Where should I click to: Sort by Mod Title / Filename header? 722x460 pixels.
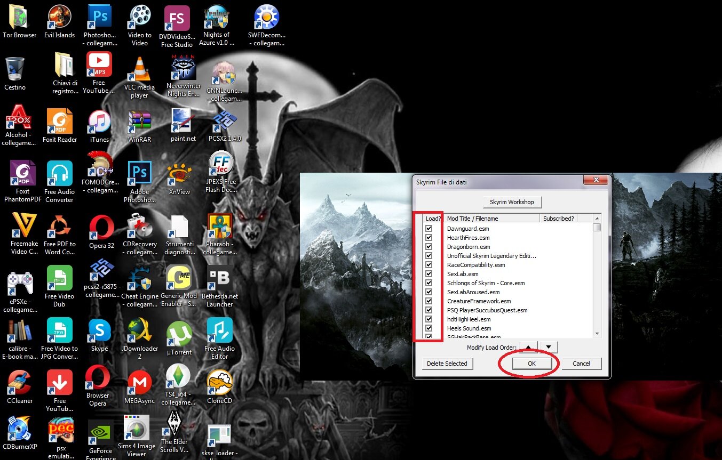(492, 218)
